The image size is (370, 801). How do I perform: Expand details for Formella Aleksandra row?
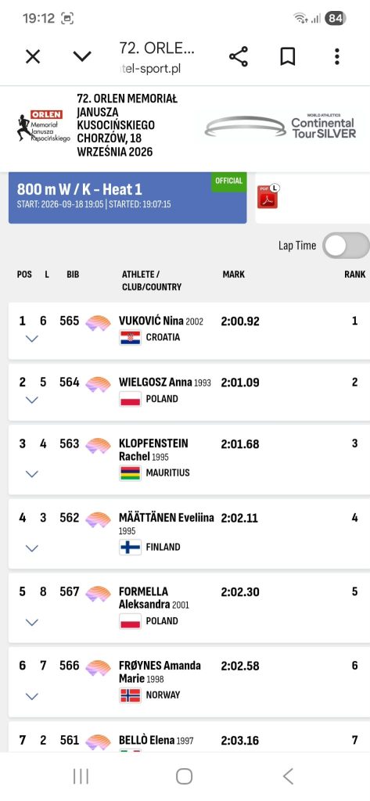(x=32, y=622)
